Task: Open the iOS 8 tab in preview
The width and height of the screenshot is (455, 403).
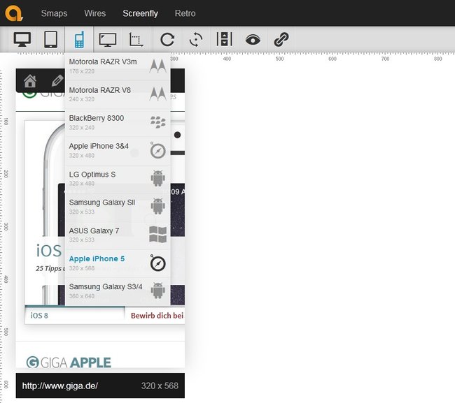Action: (75, 315)
